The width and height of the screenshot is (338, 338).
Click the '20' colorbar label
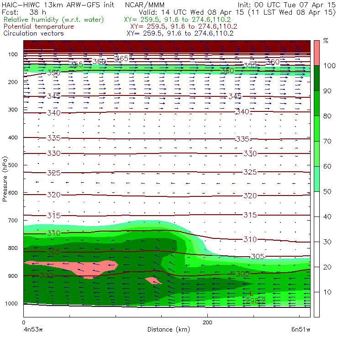coord(327,267)
